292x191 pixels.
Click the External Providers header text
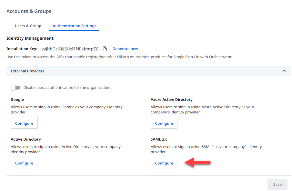[x=27, y=71]
